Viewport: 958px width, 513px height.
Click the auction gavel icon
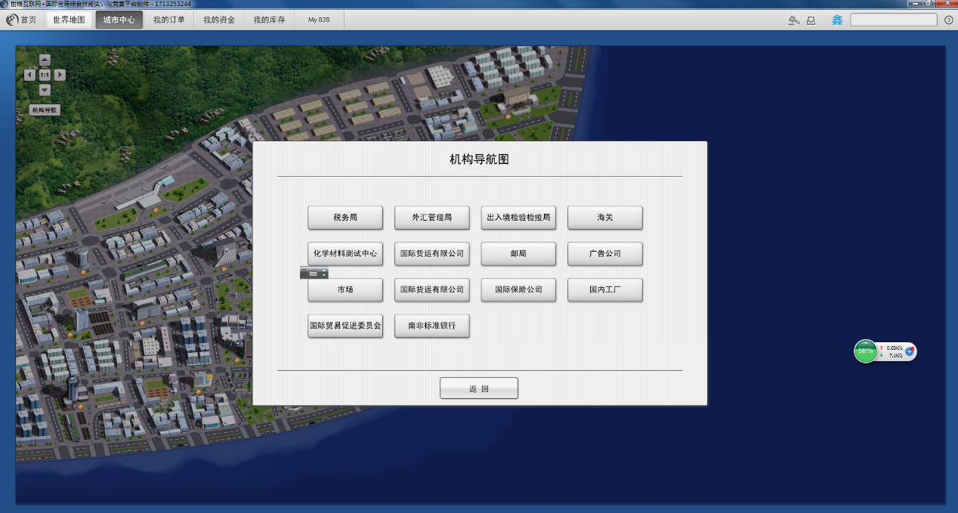(793, 20)
